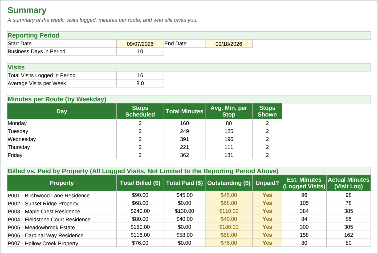Click the $110.00 outstanding cell
378x254 pixels.
pyautogui.click(x=229, y=211)
